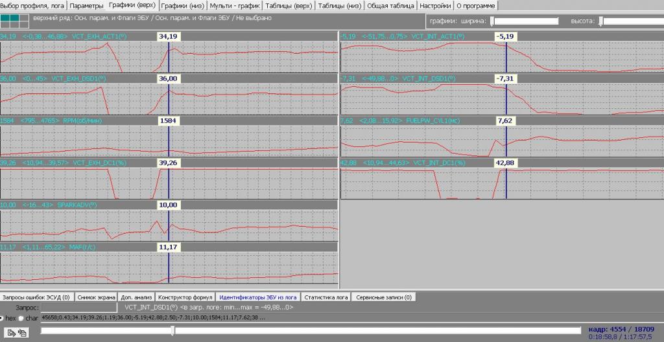
Task: Switch to the Параметры tab
Action: pos(86,6)
